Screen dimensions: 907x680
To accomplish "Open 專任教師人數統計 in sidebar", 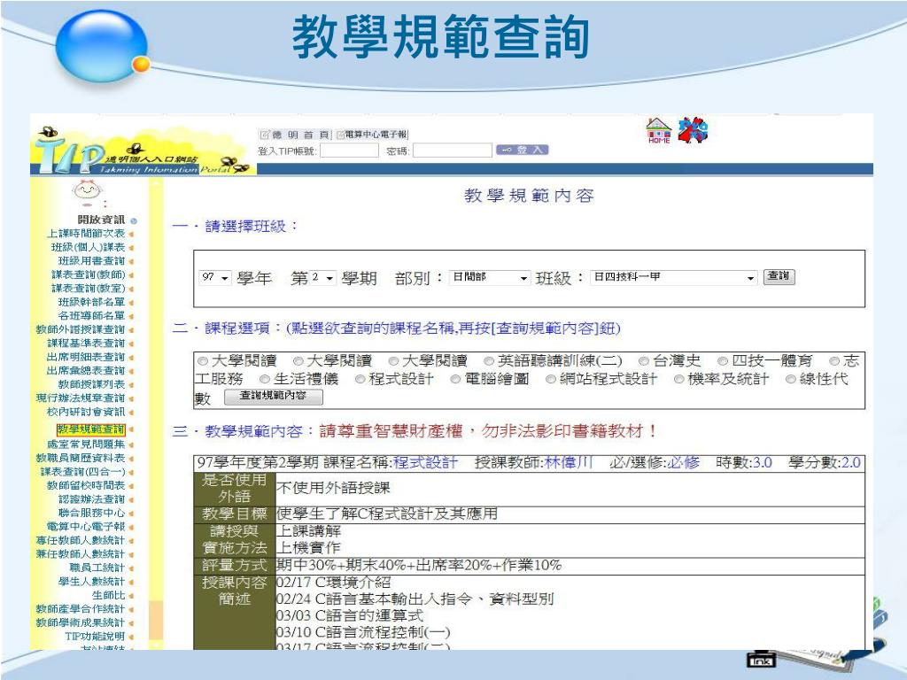I will point(81,541).
